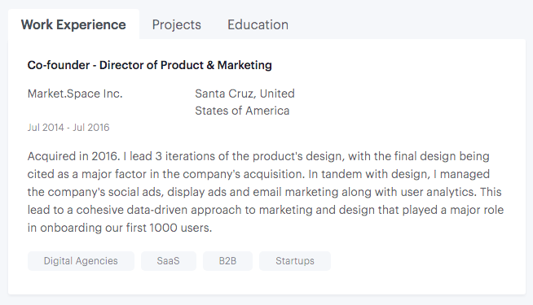This screenshot has height=305, width=533.
Task: Select the SaaS tag
Action: click(168, 261)
